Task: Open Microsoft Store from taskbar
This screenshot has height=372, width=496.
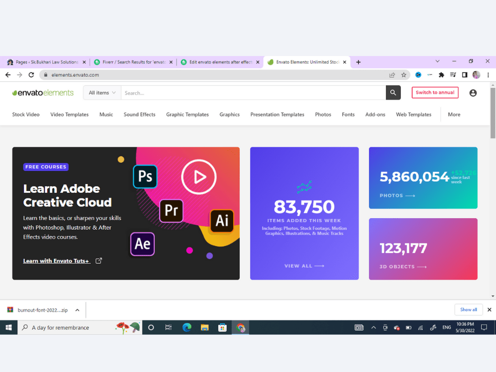Action: (x=222, y=327)
